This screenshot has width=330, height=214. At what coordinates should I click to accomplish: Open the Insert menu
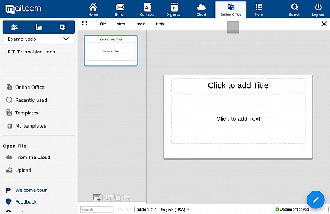pyautogui.click(x=140, y=24)
